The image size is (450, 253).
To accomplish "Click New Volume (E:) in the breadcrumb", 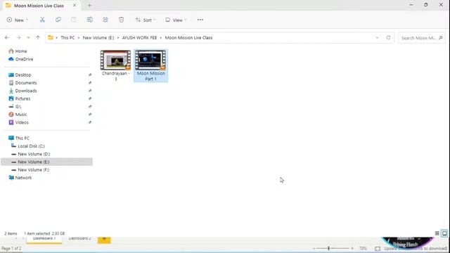I will click(x=98, y=37).
